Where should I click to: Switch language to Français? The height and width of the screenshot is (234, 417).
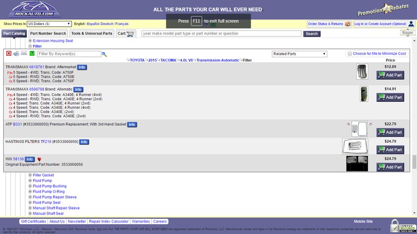tap(122, 24)
